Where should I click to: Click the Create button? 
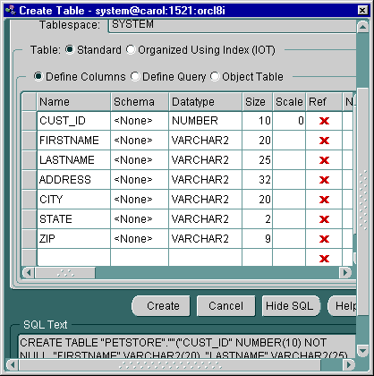click(161, 306)
